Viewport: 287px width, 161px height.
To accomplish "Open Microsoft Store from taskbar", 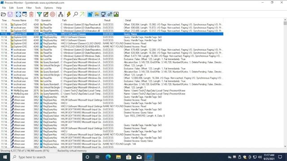I will 129,157.
